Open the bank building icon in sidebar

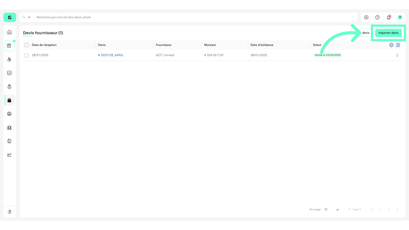tap(10, 128)
